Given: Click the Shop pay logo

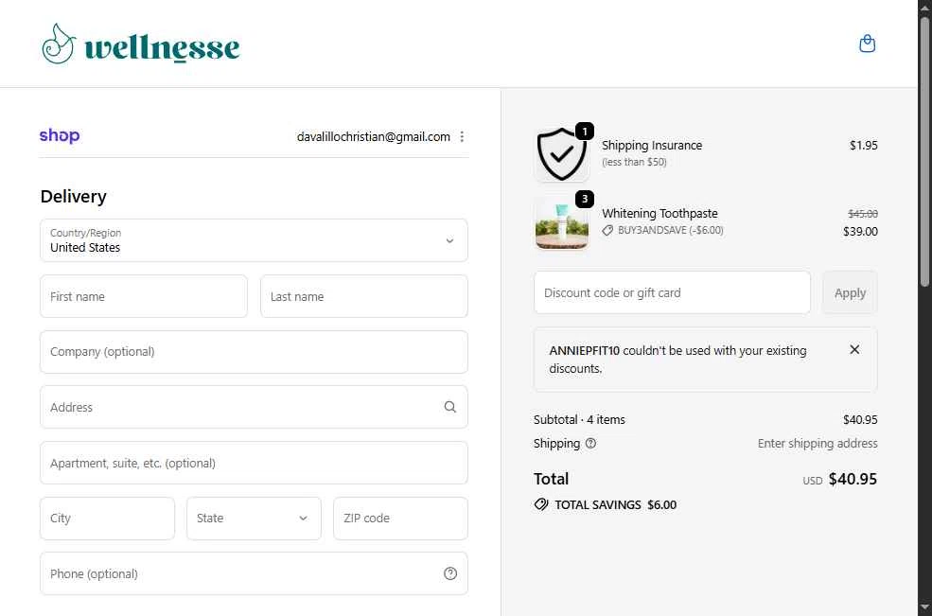Looking at the screenshot, I should point(60,135).
